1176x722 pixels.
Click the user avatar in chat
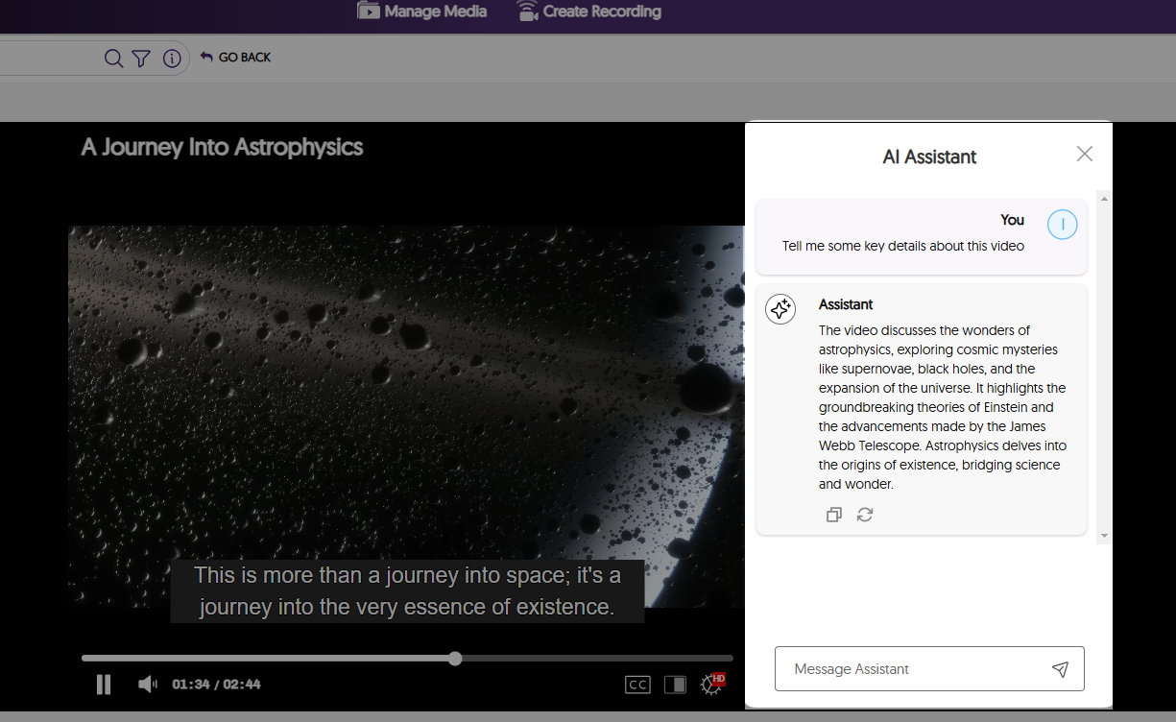tap(1062, 225)
